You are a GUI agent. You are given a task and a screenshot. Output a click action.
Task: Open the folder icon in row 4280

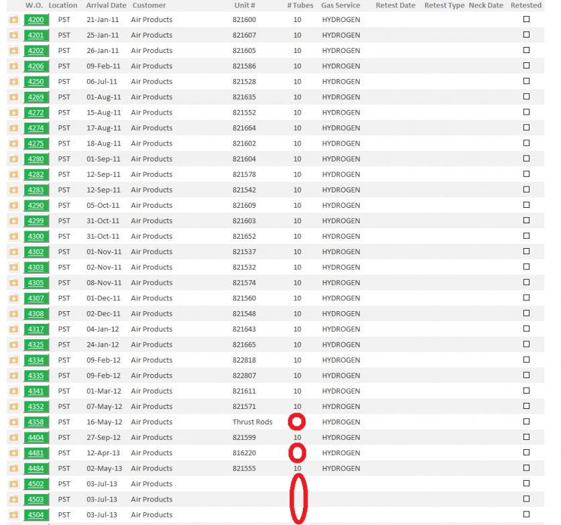point(14,159)
